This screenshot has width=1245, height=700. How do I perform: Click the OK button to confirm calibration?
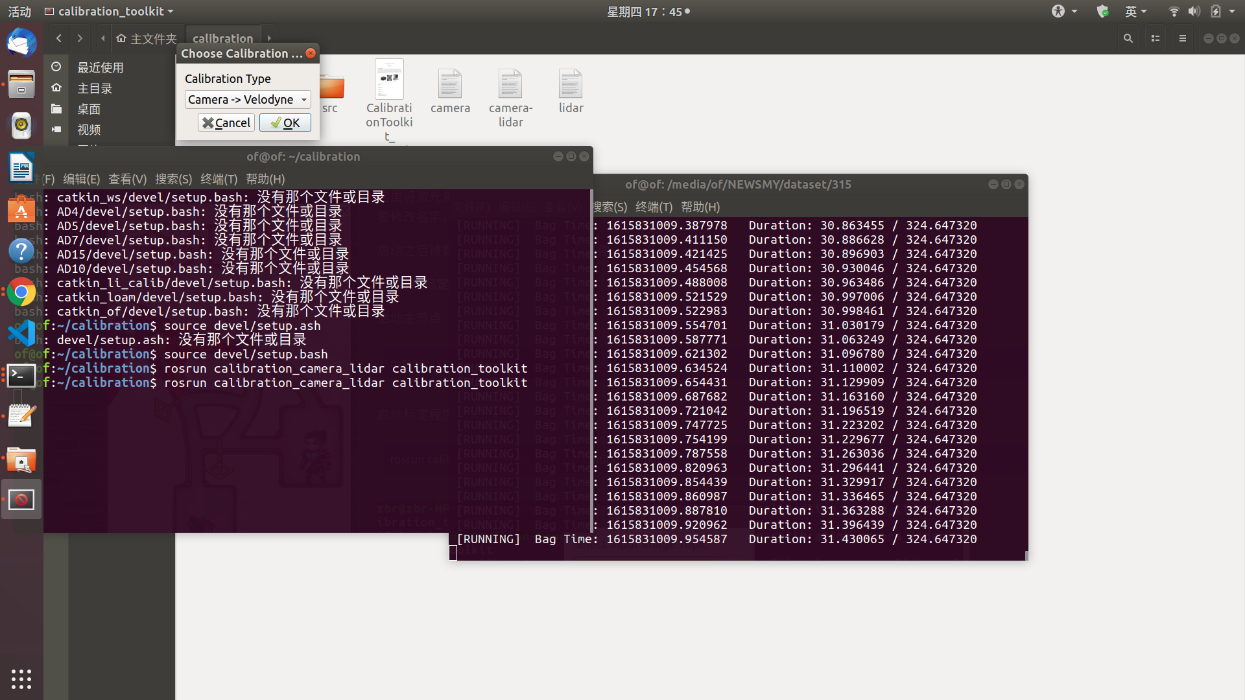click(x=285, y=122)
